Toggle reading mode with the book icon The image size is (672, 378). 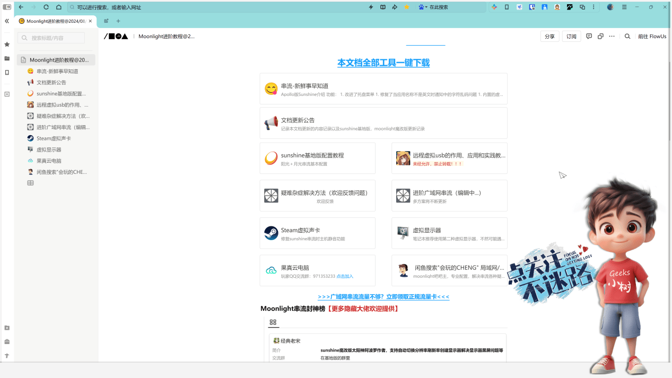pos(383,7)
